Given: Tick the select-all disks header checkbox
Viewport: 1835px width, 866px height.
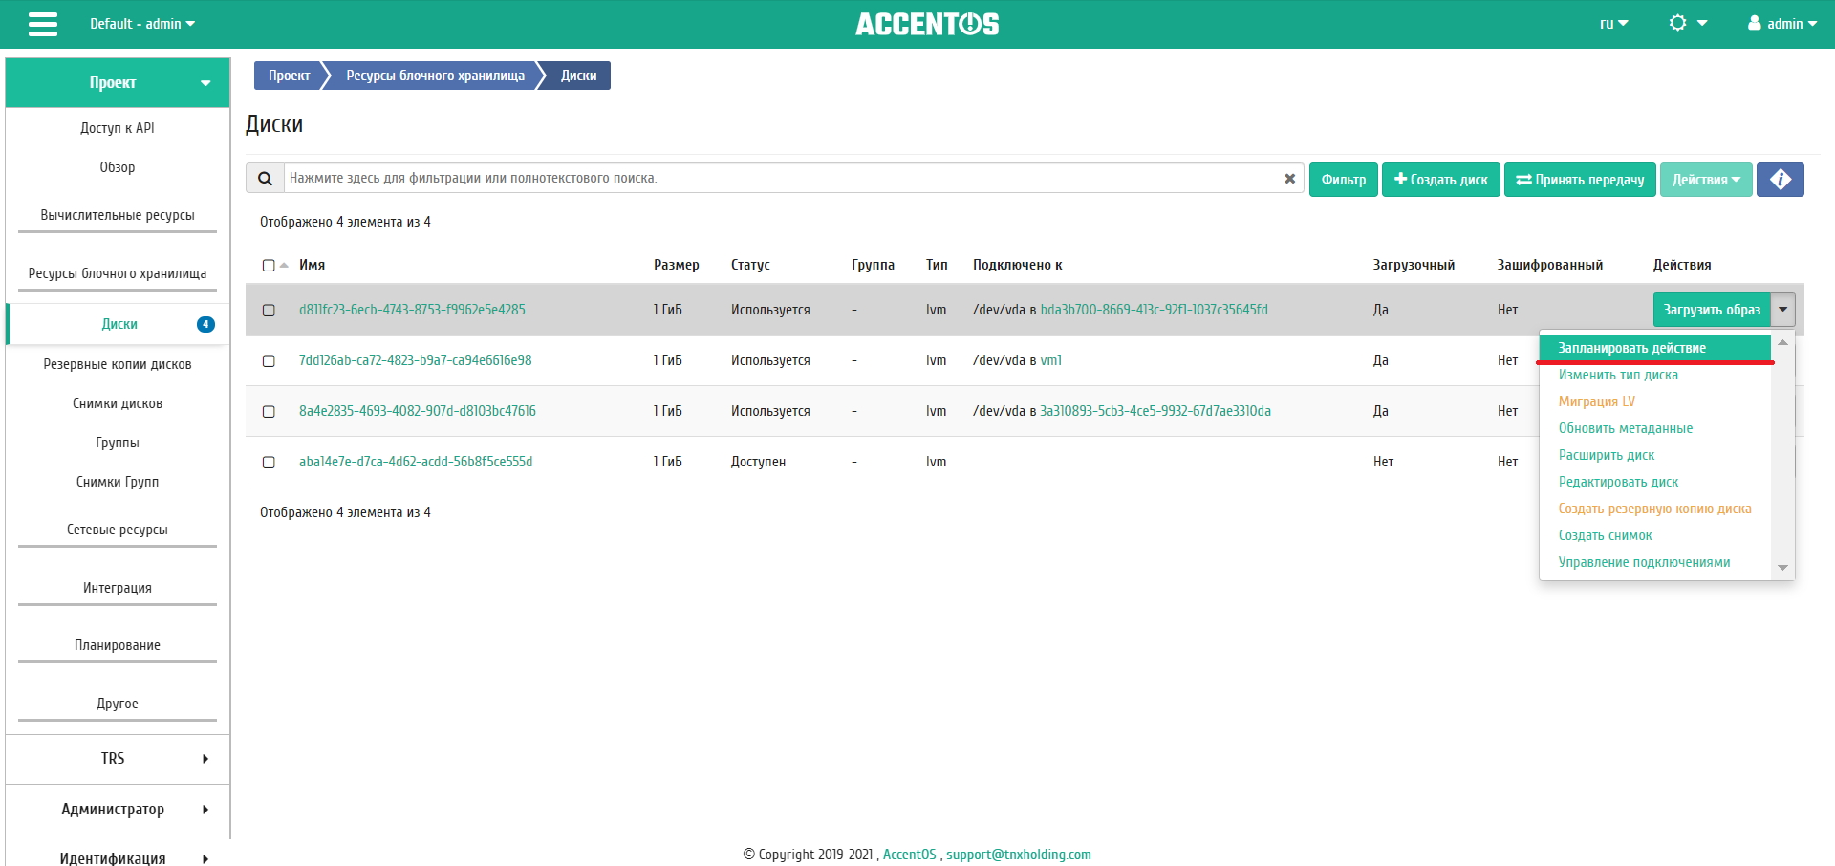Looking at the screenshot, I should (x=269, y=266).
